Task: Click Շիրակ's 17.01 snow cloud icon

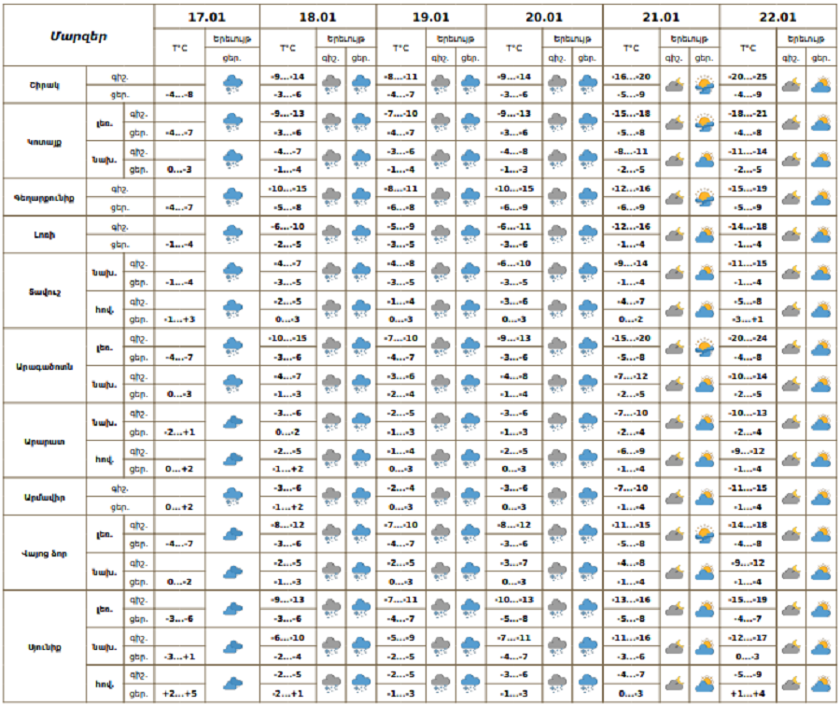Action: [x=232, y=85]
